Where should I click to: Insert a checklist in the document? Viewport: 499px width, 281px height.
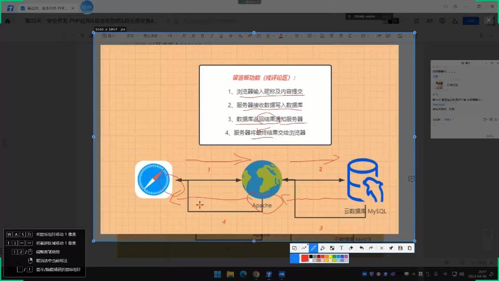click(322, 36)
